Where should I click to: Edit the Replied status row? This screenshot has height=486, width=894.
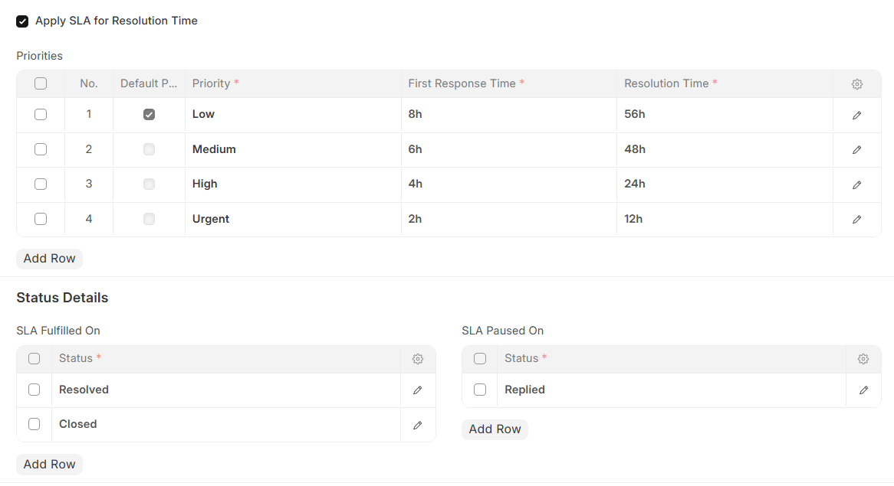click(x=863, y=390)
